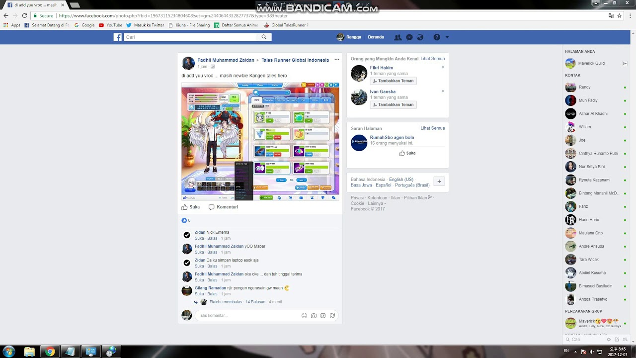Open chat with Ryouta Kazanami
The height and width of the screenshot is (358, 636).
point(596,179)
